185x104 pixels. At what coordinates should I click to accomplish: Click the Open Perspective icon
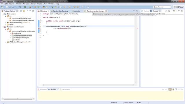coord(175,7)
